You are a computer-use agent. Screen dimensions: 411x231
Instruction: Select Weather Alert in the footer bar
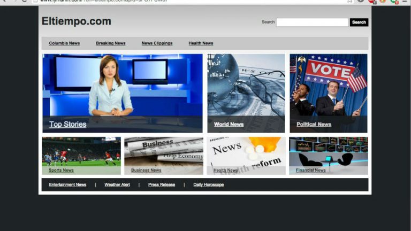(117, 184)
